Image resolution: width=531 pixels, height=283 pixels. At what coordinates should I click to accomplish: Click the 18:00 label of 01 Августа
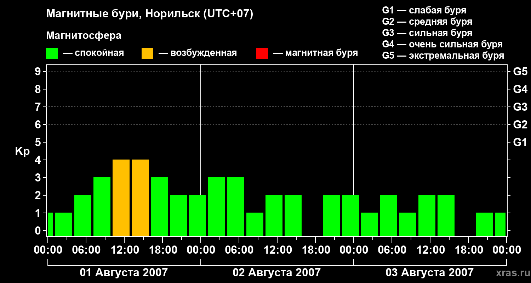(162, 250)
